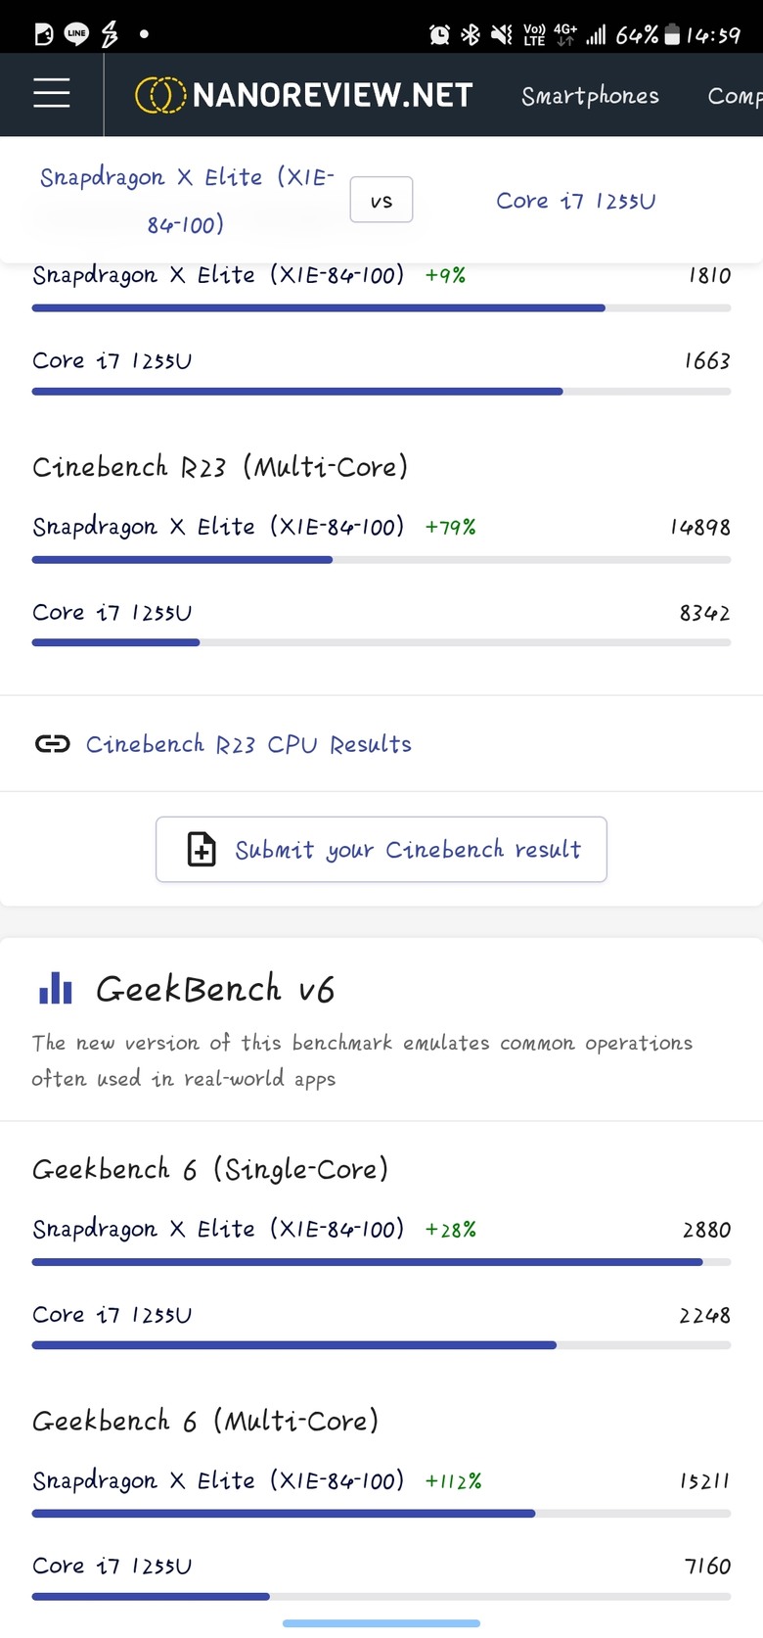
Task: Open the Cinebench R23 CPU Results link
Action: tap(248, 744)
